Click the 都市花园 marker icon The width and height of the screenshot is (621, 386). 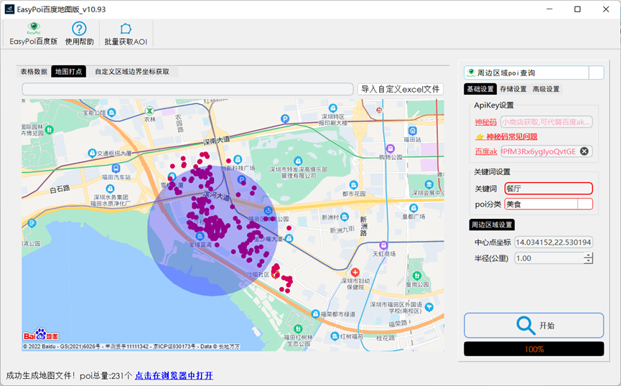(x=353, y=185)
